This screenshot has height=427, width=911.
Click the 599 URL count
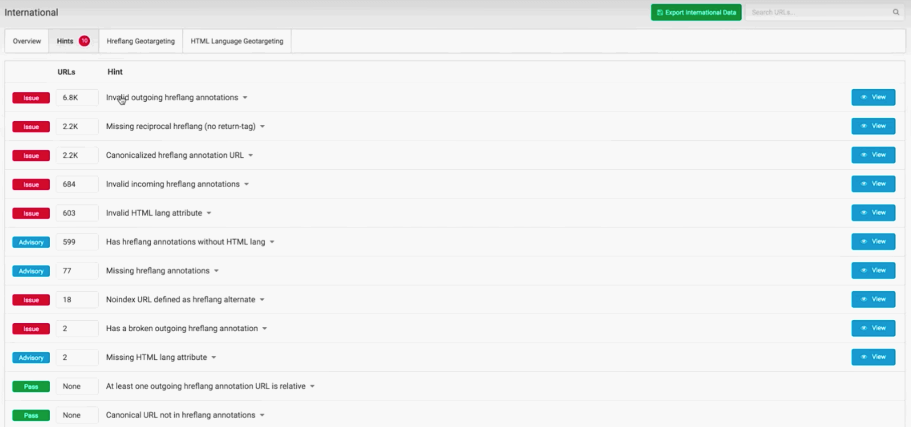tap(77, 242)
